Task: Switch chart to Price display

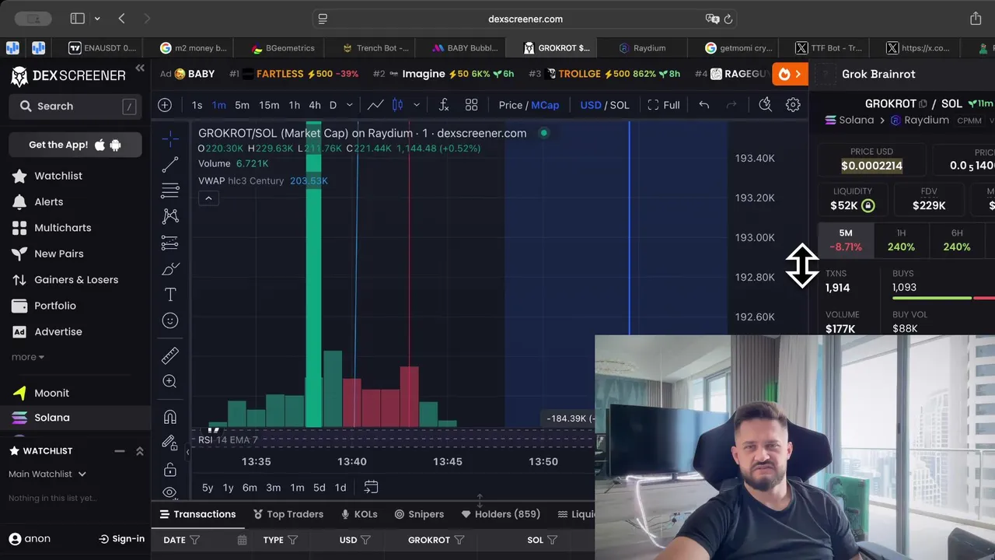Action: point(511,105)
